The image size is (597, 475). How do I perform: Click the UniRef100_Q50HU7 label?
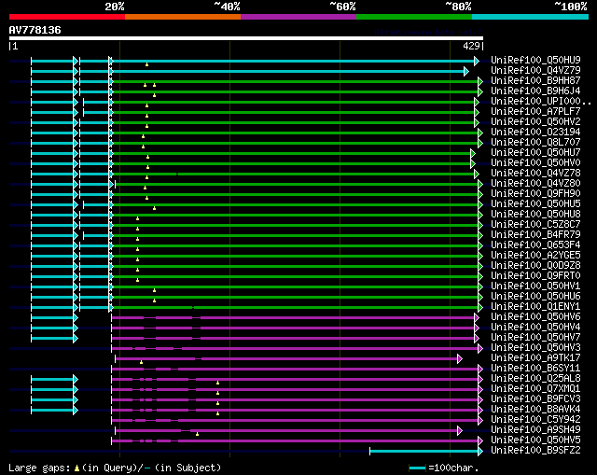click(535, 152)
